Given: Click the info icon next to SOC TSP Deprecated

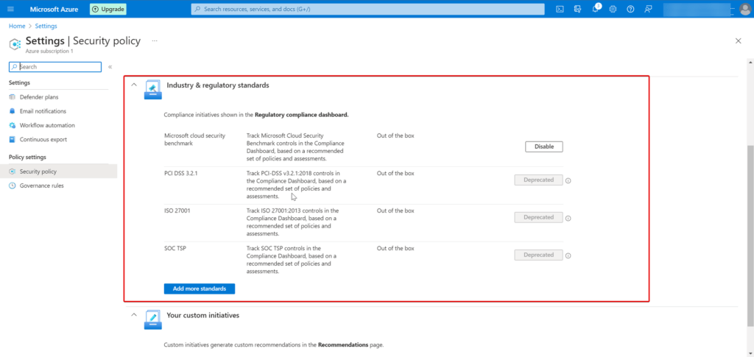Looking at the screenshot, I should coord(568,255).
